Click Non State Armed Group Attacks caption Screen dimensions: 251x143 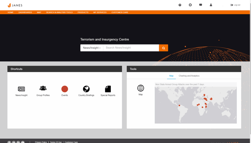click(179, 84)
